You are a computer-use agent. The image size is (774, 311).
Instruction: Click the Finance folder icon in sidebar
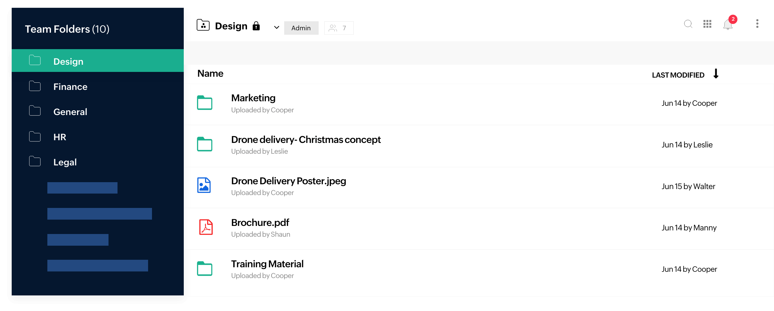35,86
